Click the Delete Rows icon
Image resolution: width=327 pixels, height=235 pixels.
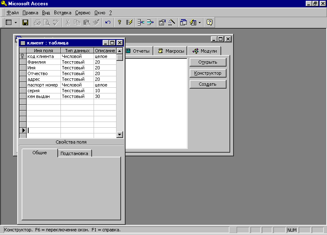tap(150, 22)
